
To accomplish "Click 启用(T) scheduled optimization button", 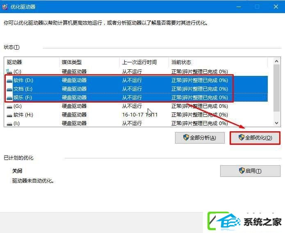I will pos(250,171).
